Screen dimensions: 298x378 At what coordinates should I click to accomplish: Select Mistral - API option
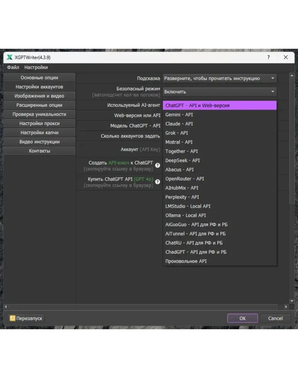(220, 142)
